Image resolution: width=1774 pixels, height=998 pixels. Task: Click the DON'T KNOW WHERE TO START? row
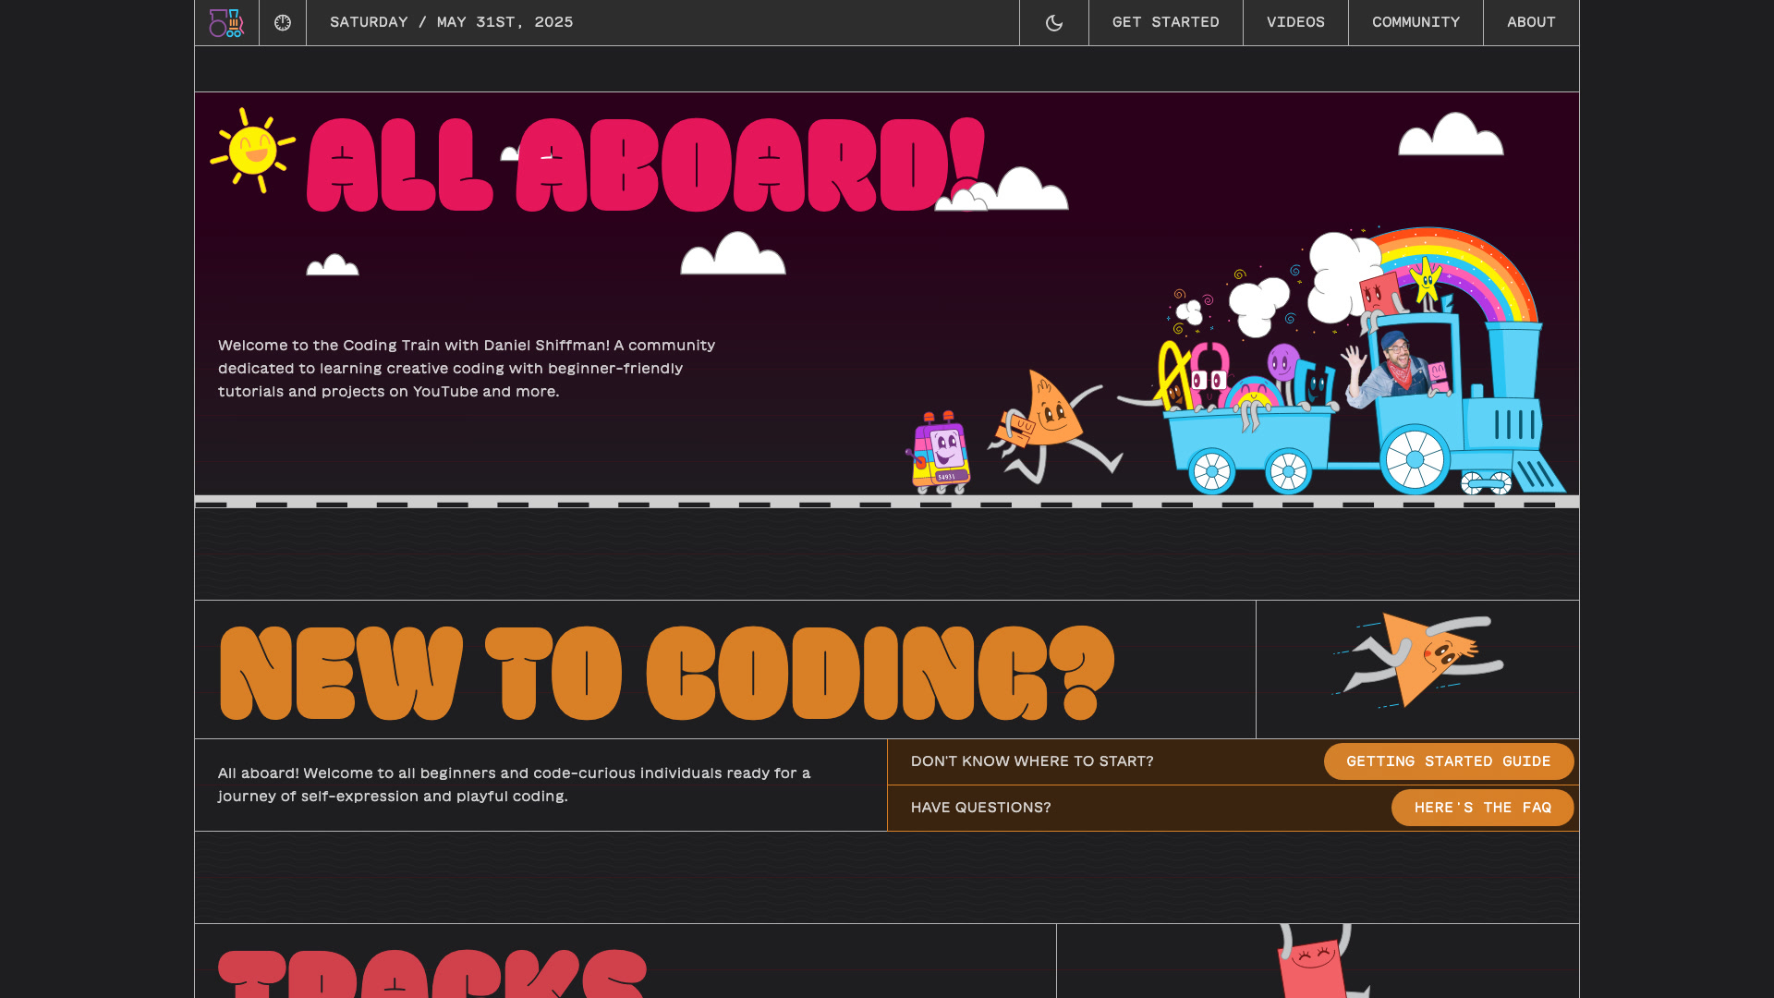point(1031,761)
